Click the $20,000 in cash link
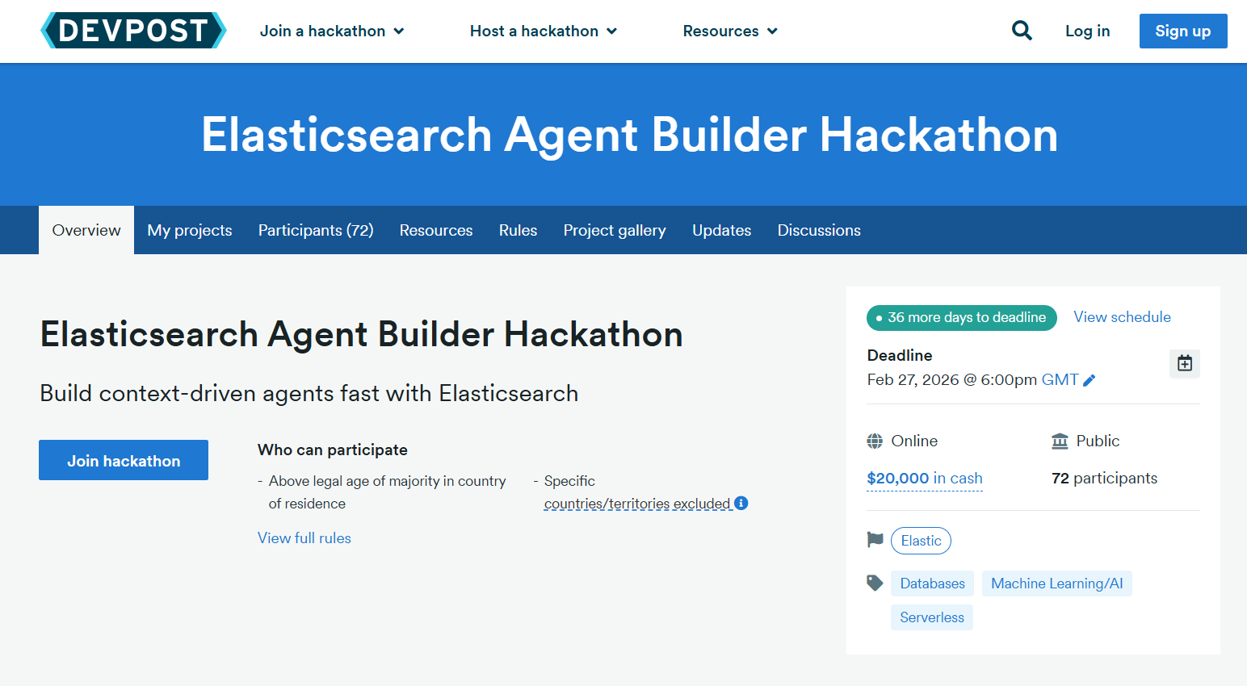The width and height of the screenshot is (1247, 686). [924, 479]
